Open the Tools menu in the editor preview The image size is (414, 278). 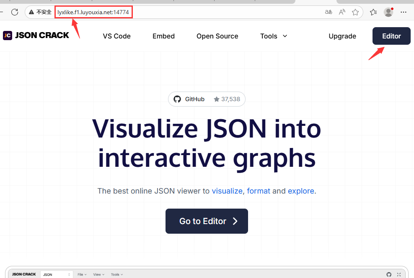[117, 275]
